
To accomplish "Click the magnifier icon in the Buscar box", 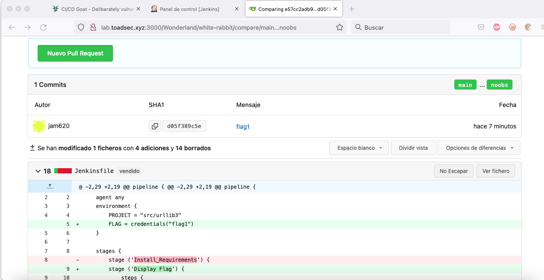I will pyautogui.click(x=358, y=27).
